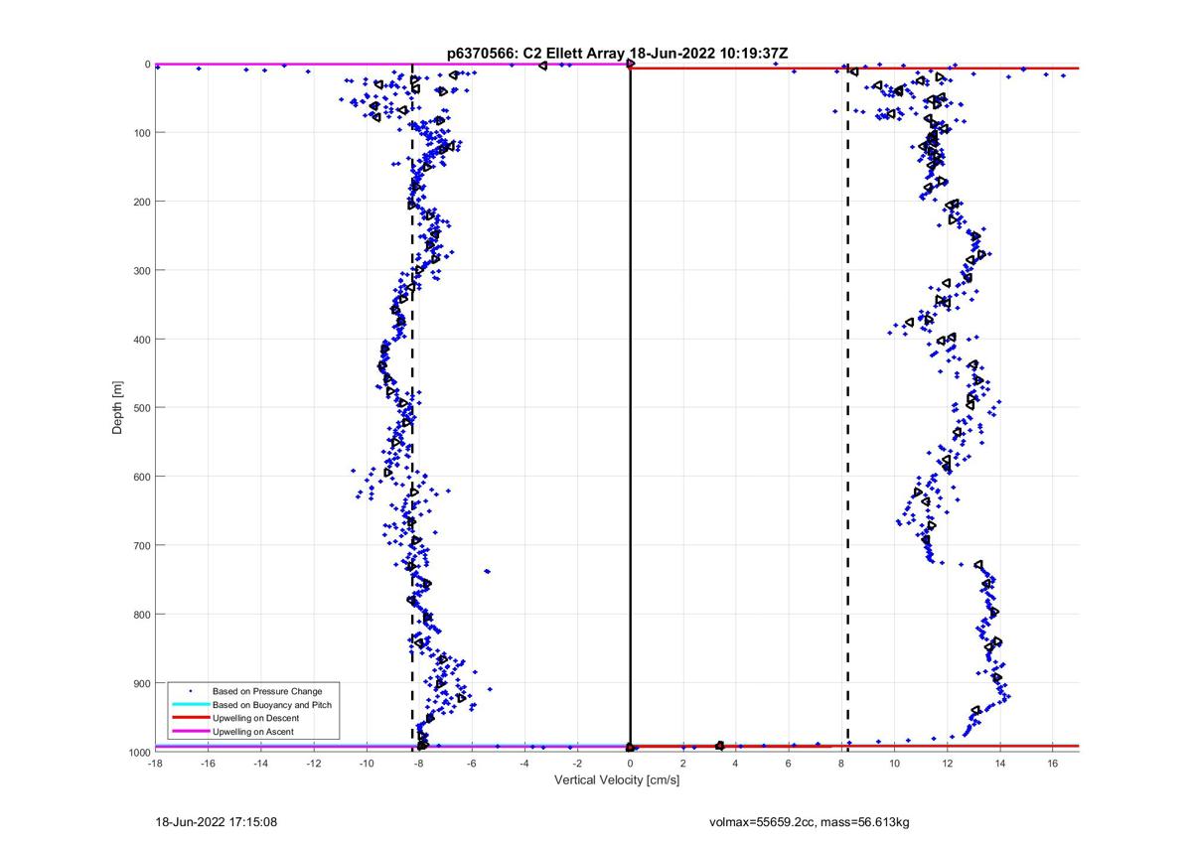Click the velocity axis tick label '-8'
Screen dimensions: 1192x845
point(419,764)
